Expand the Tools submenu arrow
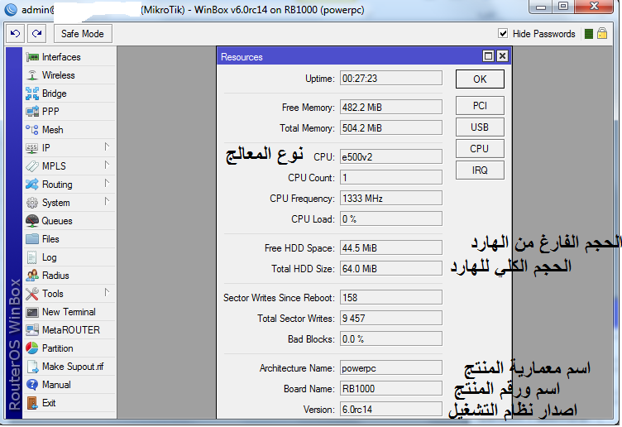The image size is (622, 427). (107, 293)
